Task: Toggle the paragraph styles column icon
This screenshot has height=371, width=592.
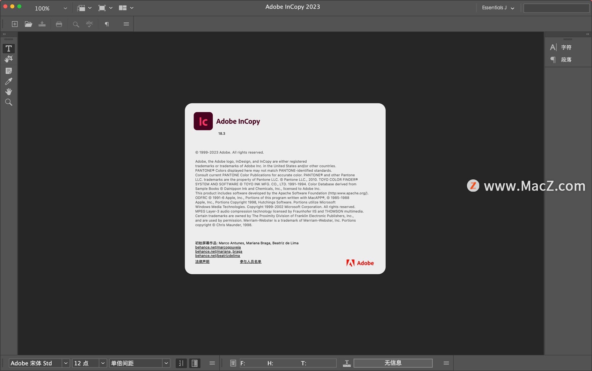Action: (x=195, y=363)
